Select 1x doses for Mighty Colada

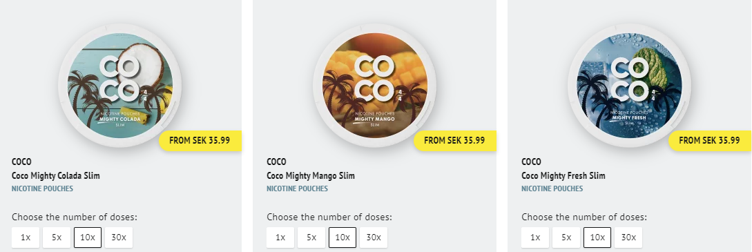click(x=26, y=238)
